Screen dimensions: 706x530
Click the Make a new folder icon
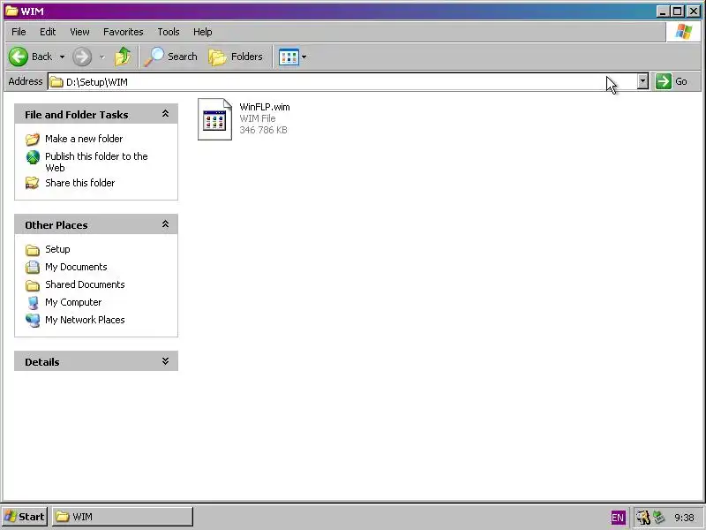pyautogui.click(x=33, y=139)
